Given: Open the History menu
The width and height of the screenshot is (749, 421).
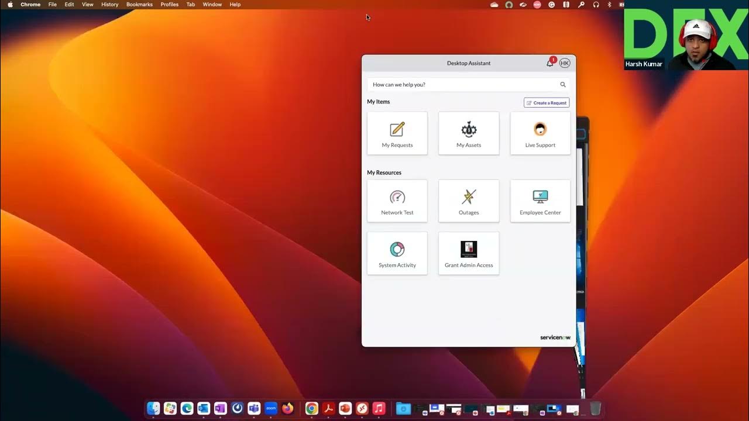Looking at the screenshot, I should point(109,4).
